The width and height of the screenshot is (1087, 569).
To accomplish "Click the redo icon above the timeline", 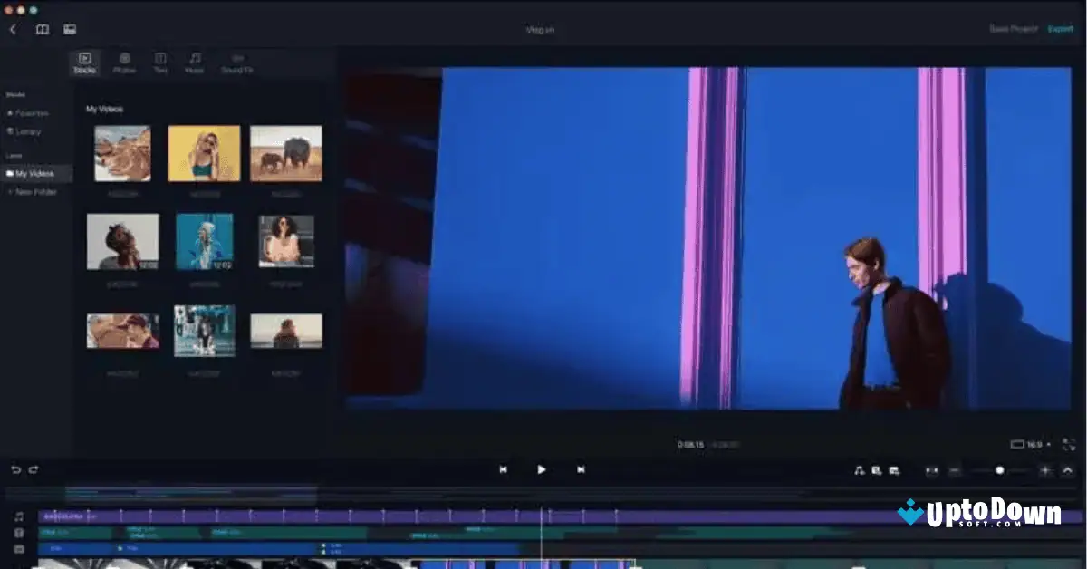I will [x=34, y=470].
